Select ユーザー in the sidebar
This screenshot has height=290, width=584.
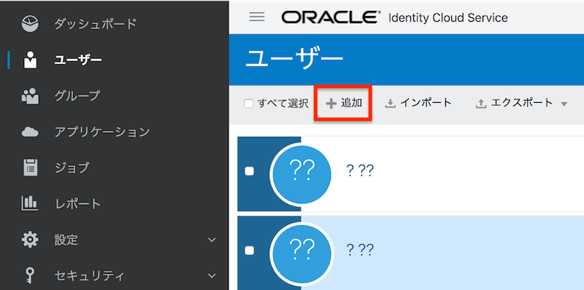pyautogui.click(x=78, y=60)
